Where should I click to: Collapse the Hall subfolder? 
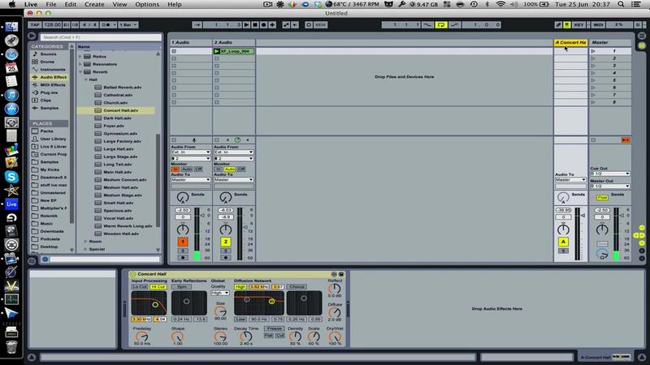point(86,79)
